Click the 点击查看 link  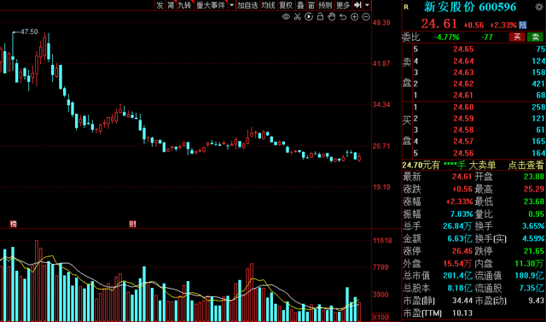pyautogui.click(x=526, y=165)
